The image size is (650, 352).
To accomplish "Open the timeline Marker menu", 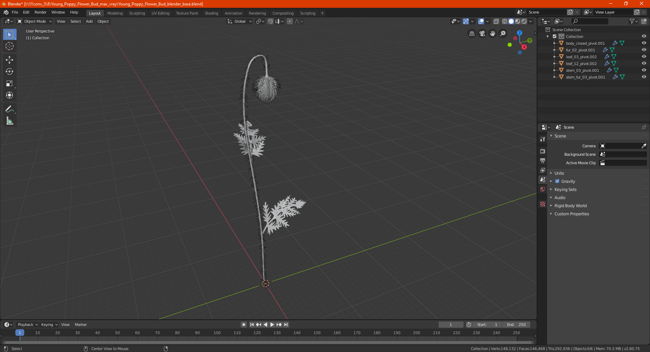I will click(x=81, y=325).
